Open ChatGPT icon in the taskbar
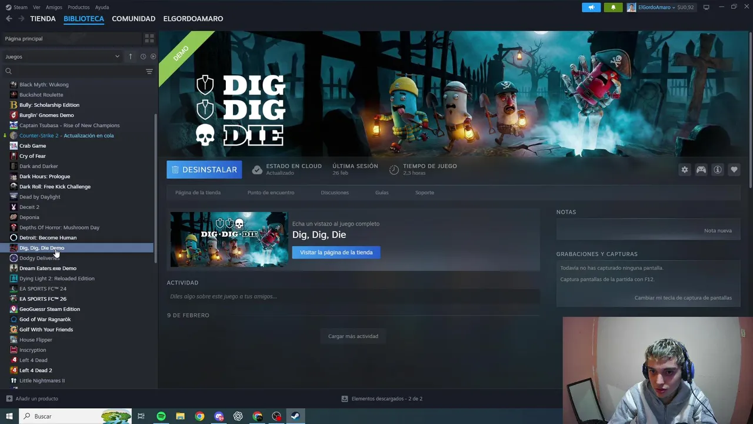753x424 pixels. [x=238, y=416]
